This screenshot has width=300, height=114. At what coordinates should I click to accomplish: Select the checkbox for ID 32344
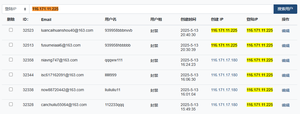coord(11,74)
